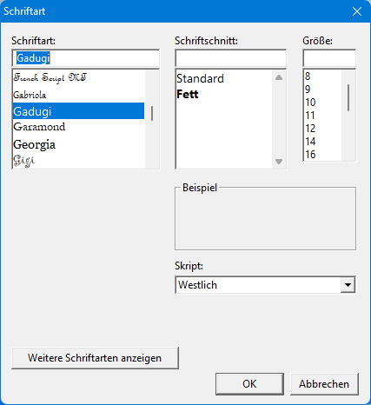This screenshot has height=405, width=371.
Task: Click into the Größe input field
Action: coord(329,58)
